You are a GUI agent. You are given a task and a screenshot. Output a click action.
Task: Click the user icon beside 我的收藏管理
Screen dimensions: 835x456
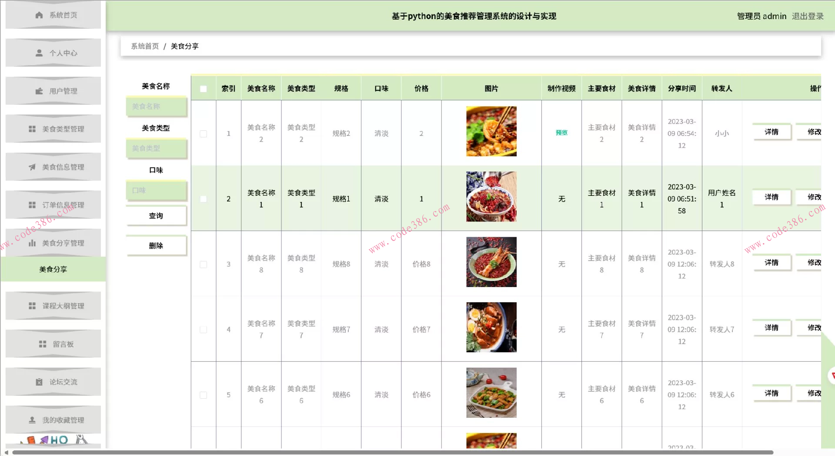click(x=32, y=420)
